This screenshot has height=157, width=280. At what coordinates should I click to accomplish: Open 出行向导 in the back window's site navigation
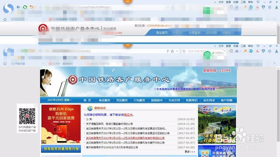[211, 33]
